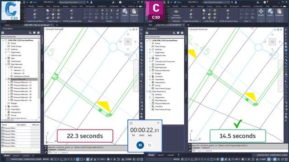Select the Rotate tool in left Modify panel

(107, 10)
